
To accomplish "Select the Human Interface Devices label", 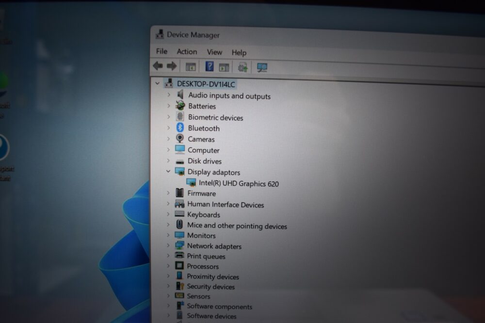I will pos(226,204).
